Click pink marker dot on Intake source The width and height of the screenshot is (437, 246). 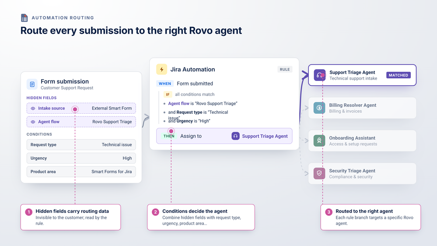tap(75, 109)
